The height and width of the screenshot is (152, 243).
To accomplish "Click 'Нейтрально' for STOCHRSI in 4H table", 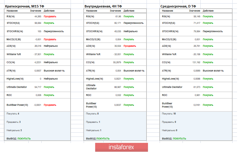I will [x=130, y=31].
